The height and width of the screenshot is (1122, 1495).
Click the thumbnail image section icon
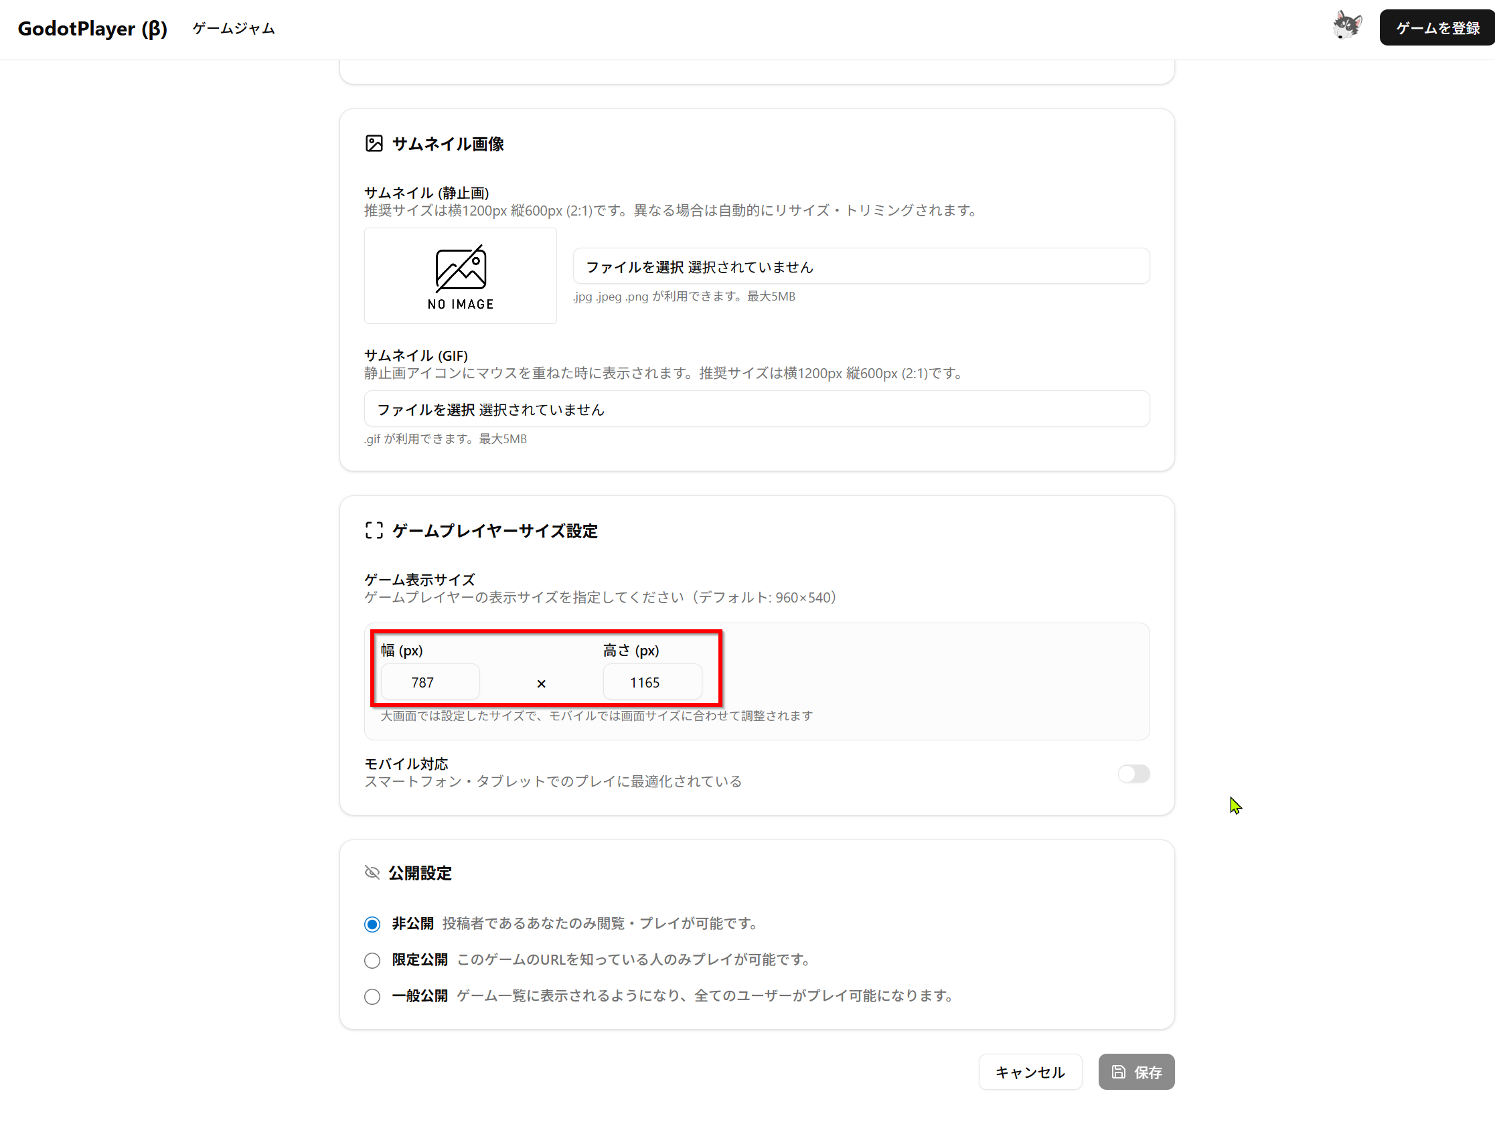[x=374, y=143]
